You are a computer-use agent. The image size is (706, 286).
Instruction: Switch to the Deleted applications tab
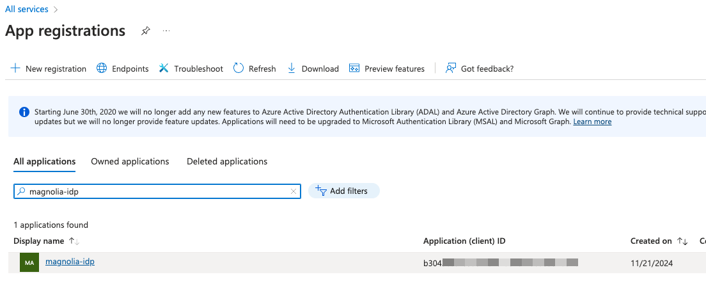click(x=227, y=161)
